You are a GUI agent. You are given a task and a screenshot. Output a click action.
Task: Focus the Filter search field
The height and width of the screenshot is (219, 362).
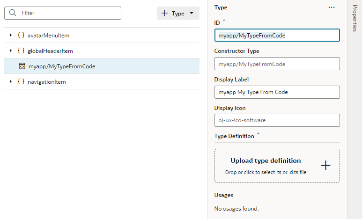pyautogui.click(x=63, y=13)
